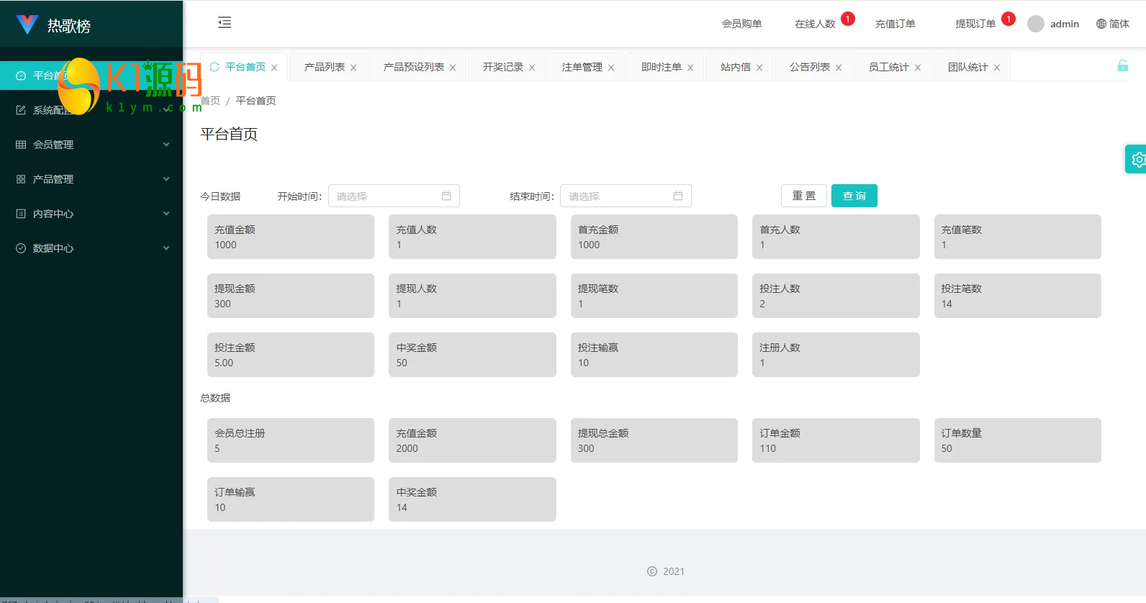
Task: Close the 团队统计 tab
Action: click(997, 68)
